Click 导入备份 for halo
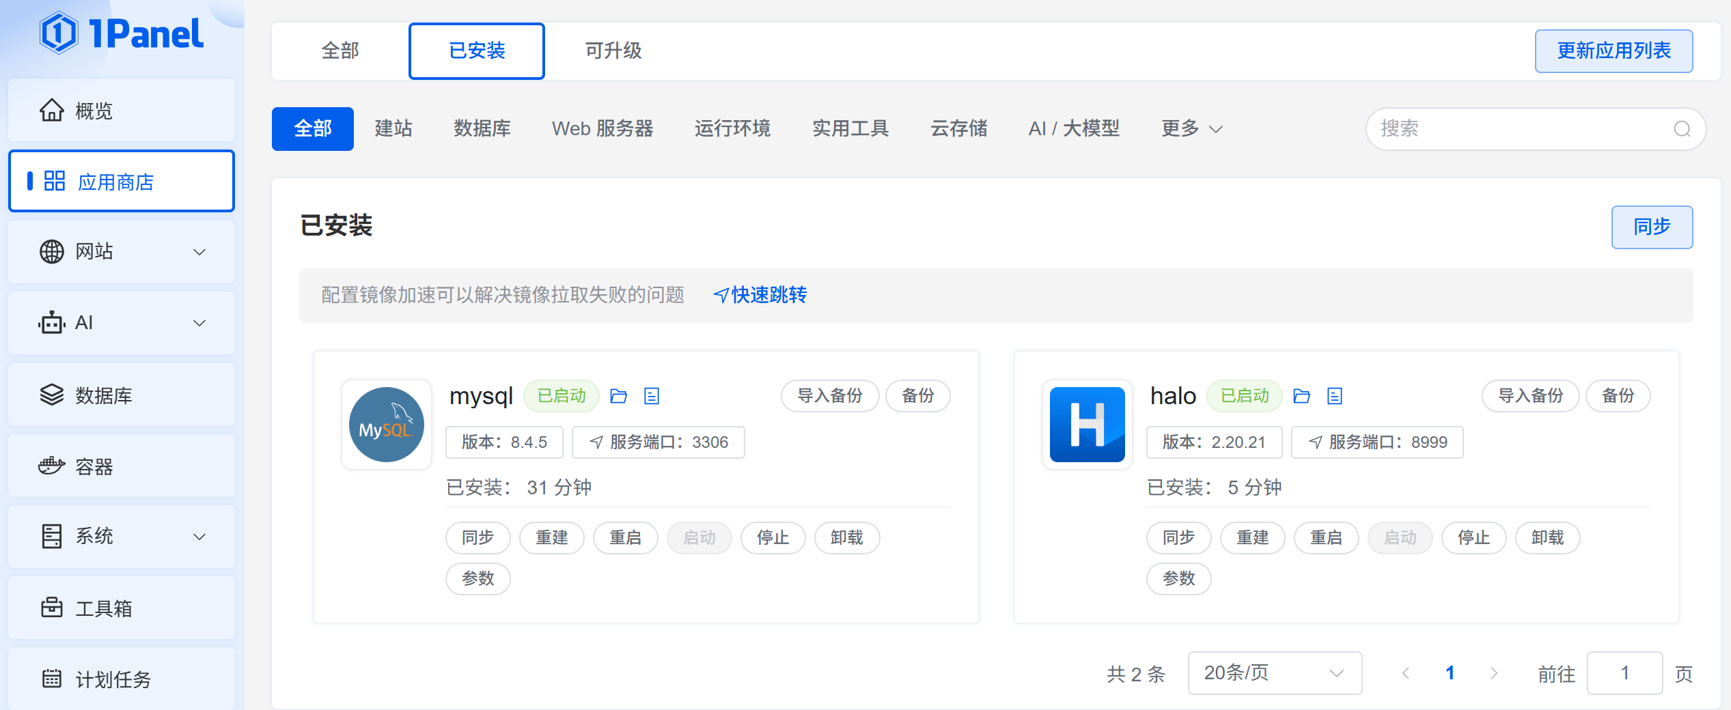The width and height of the screenshot is (1731, 710). (x=1531, y=396)
